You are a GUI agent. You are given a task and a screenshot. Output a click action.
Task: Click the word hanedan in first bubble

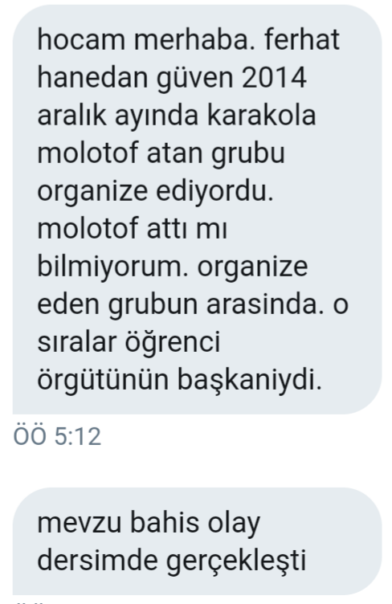92,77
